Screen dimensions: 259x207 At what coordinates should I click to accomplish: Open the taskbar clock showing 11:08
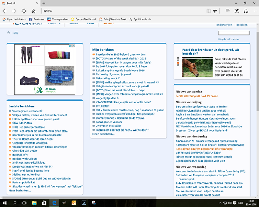251,203
